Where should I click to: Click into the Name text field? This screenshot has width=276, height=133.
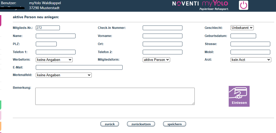pos(55,36)
